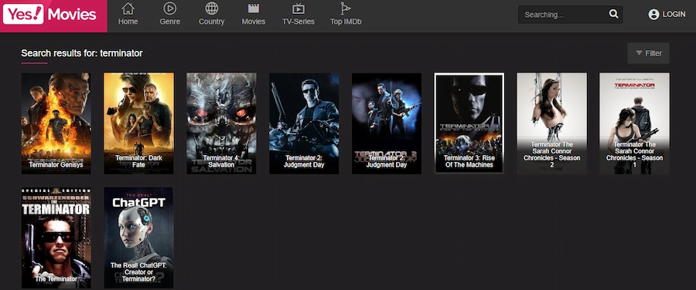Open Genre via the play-circle icon
The width and height of the screenshot is (696, 290).
(169, 8)
